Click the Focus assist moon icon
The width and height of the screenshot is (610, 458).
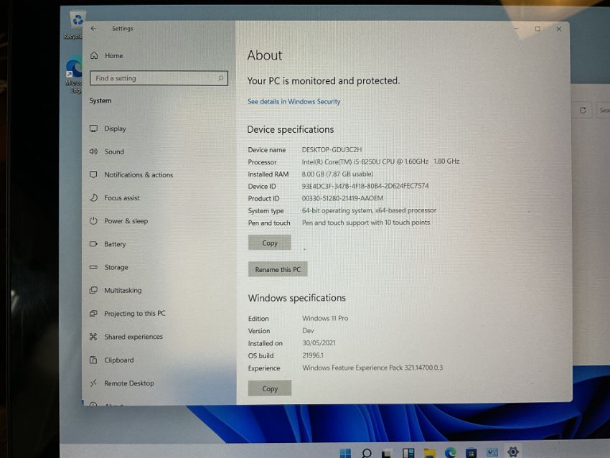93,197
